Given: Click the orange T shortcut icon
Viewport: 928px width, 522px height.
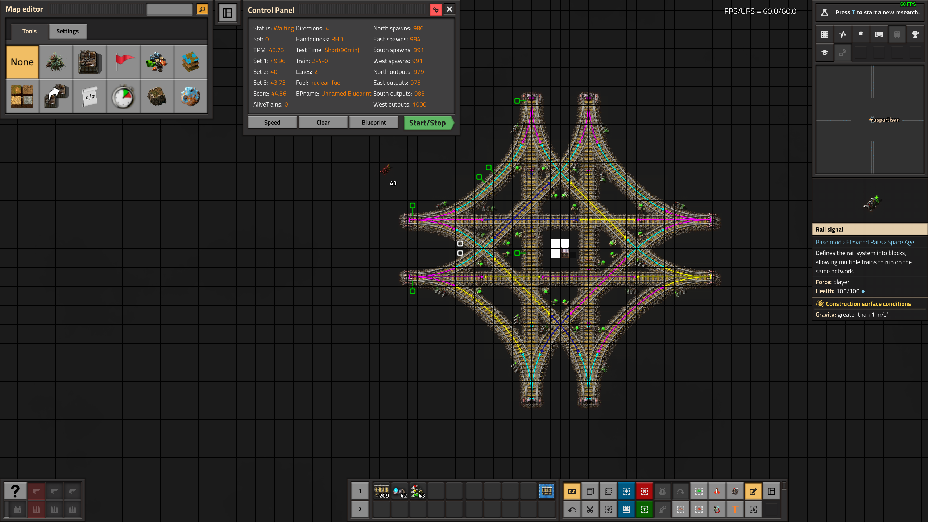Looking at the screenshot, I should tap(735, 510).
